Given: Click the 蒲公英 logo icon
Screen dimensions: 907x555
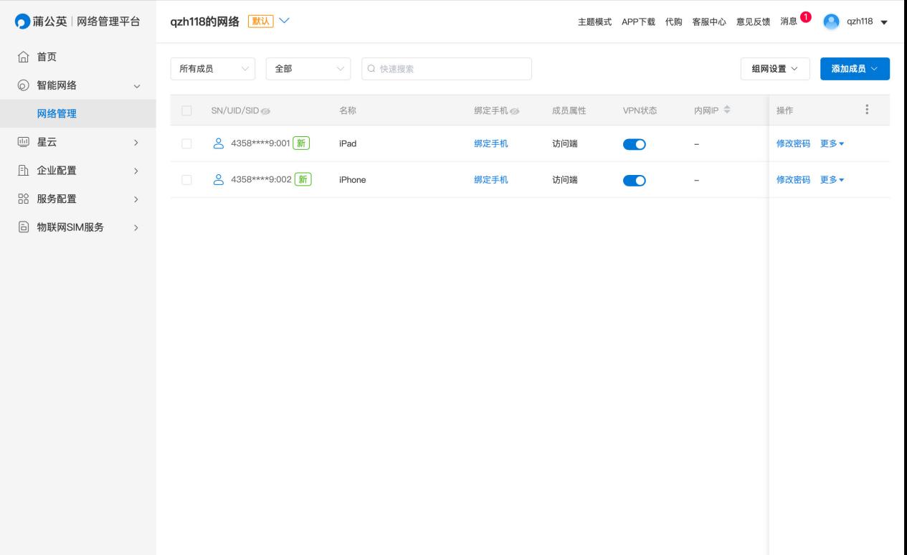Looking at the screenshot, I should (23, 22).
